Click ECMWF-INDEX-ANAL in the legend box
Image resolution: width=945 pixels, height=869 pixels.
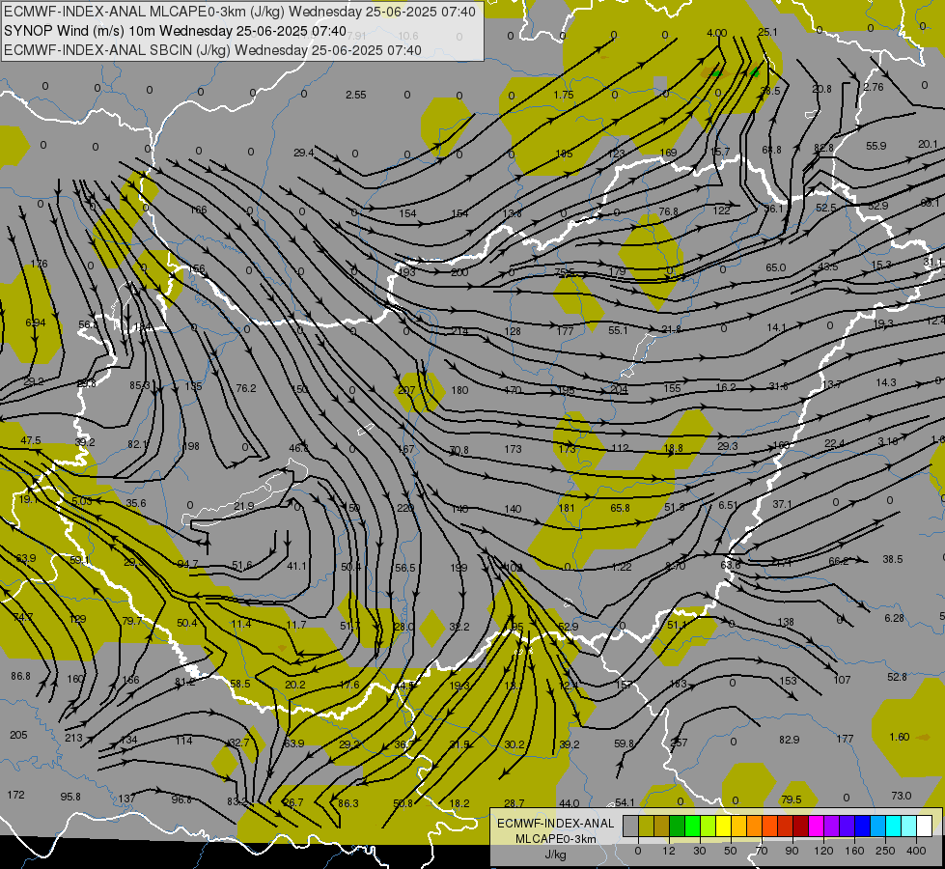[x=555, y=824]
